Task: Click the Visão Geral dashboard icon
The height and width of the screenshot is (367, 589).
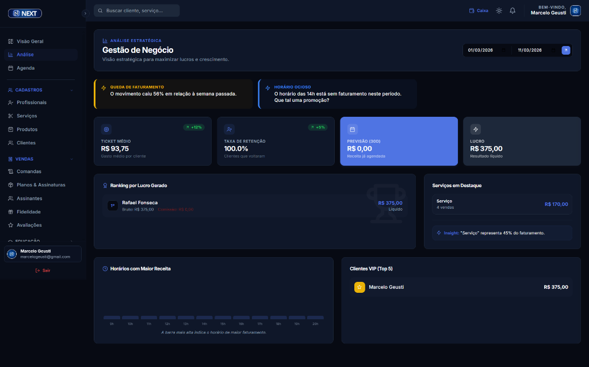Action: (10, 41)
